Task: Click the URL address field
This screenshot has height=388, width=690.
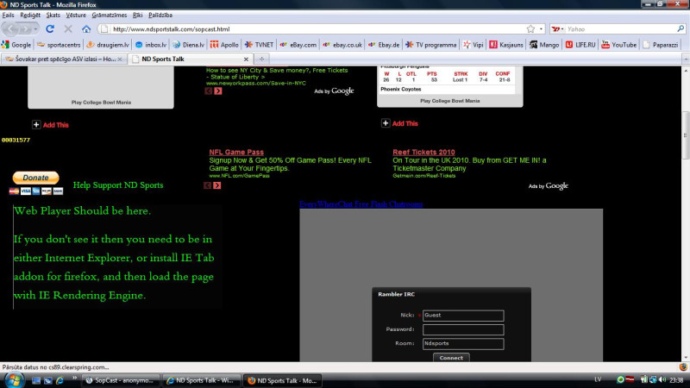Action: [317, 29]
